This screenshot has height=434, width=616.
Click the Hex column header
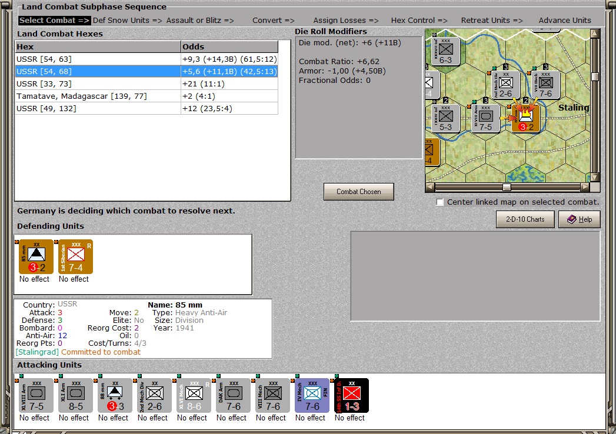[x=98, y=46]
